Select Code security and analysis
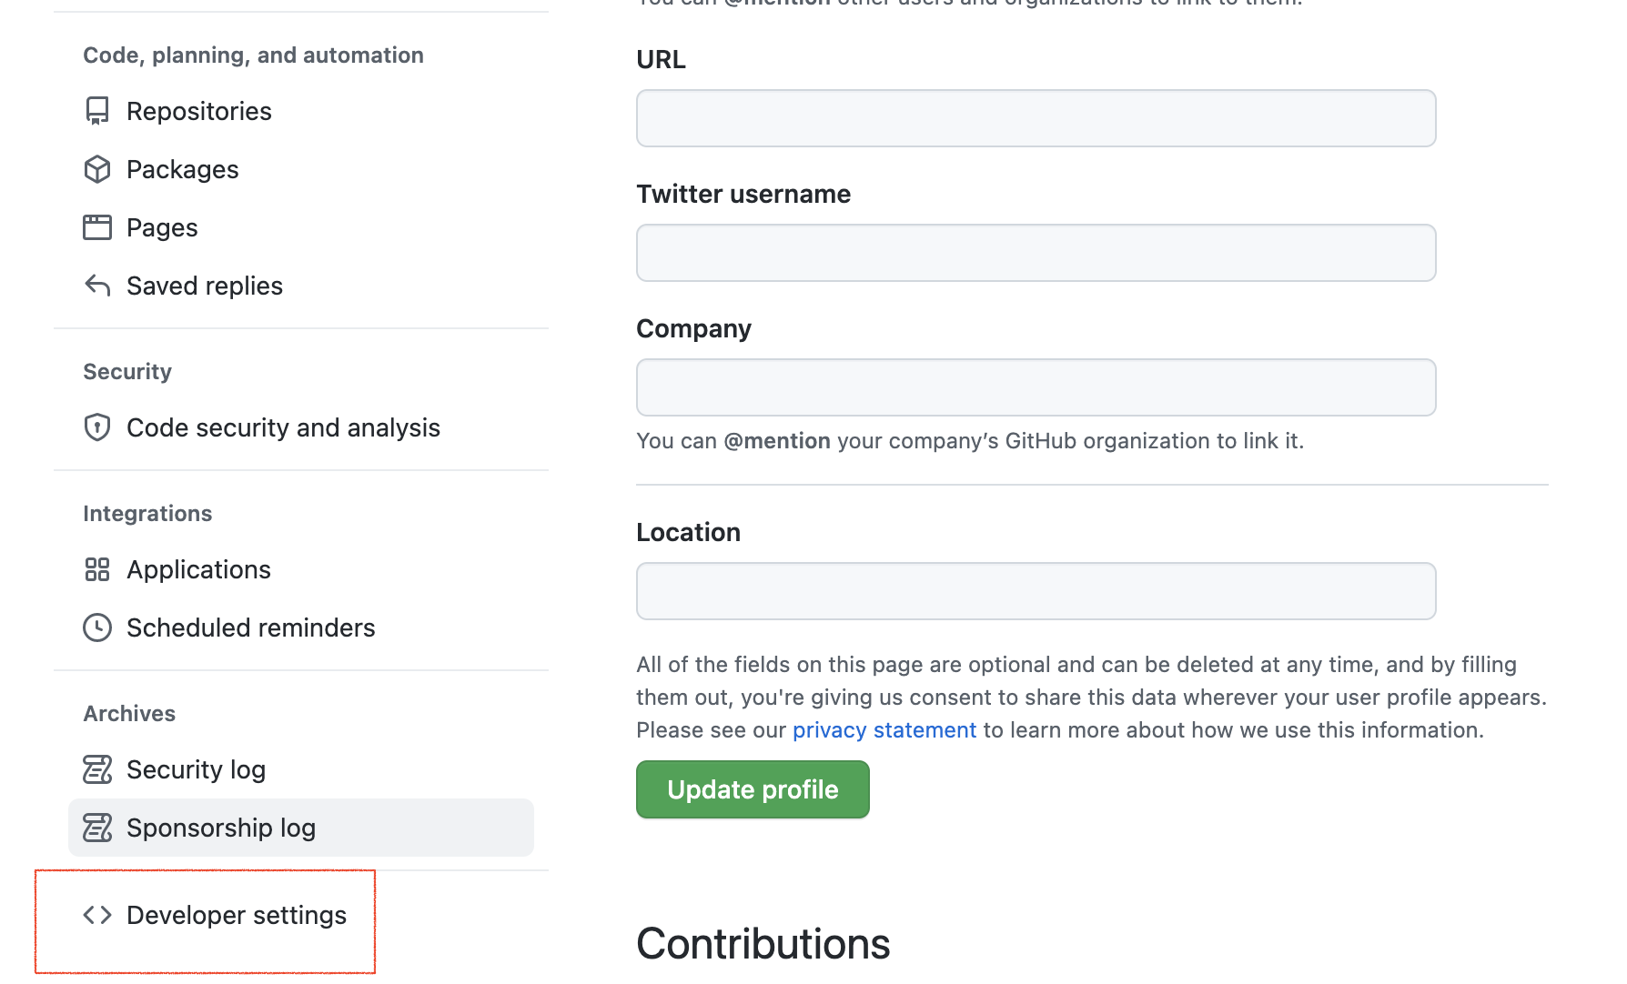The image size is (1627, 984). 283,427
